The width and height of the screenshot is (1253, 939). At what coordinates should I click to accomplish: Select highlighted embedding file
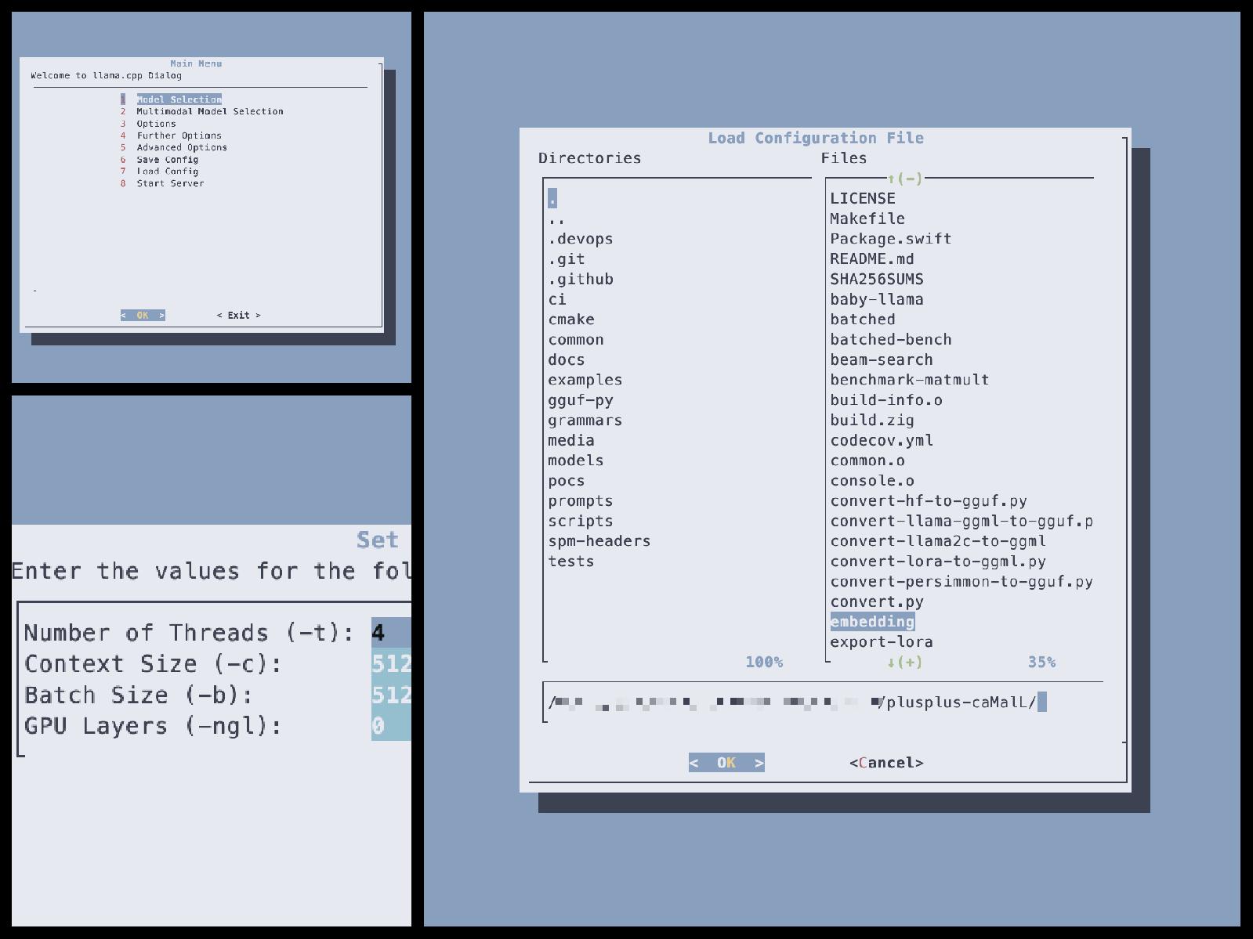872,622
